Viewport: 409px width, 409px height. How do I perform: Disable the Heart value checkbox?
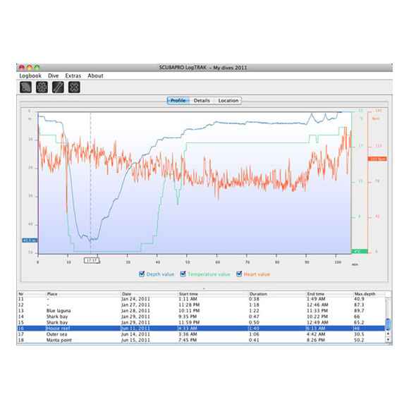[239, 274]
